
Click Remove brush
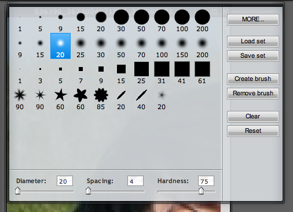(253, 94)
